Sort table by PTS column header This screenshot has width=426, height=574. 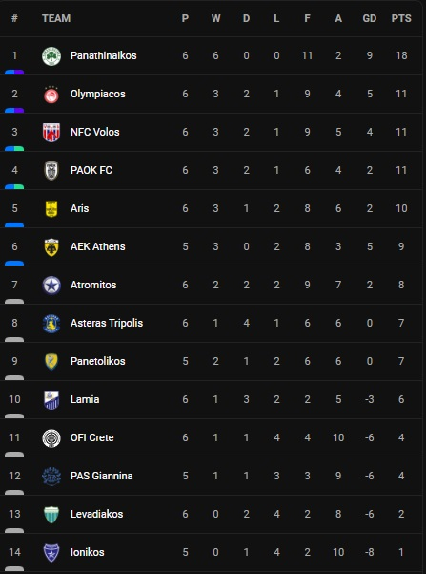401,18
